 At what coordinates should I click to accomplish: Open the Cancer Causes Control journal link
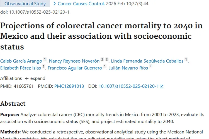(x=81, y=4)
